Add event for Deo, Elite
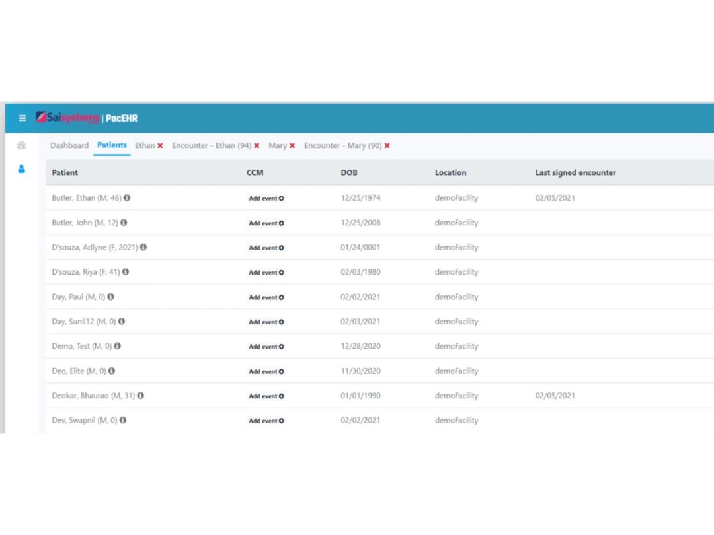Viewport: 714px width, 535px height. click(266, 371)
